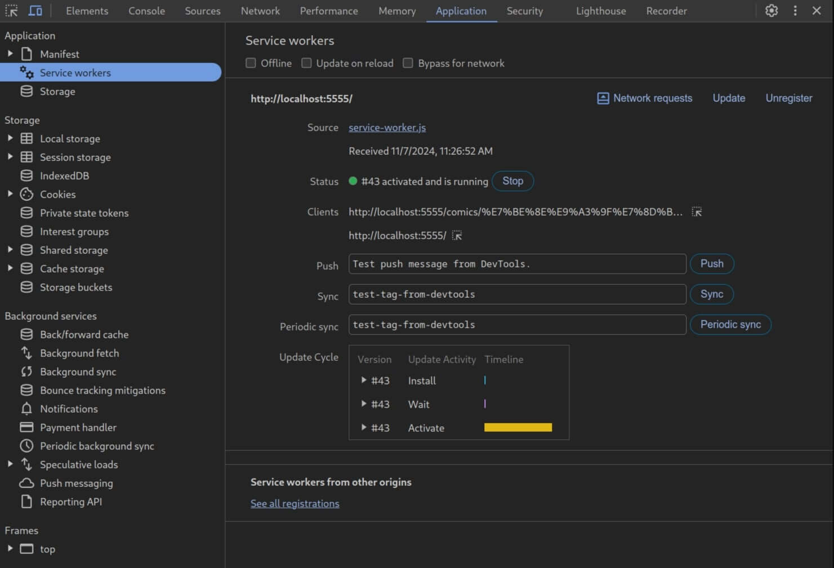
Task: Click the Unregister link
Action: [788, 98]
